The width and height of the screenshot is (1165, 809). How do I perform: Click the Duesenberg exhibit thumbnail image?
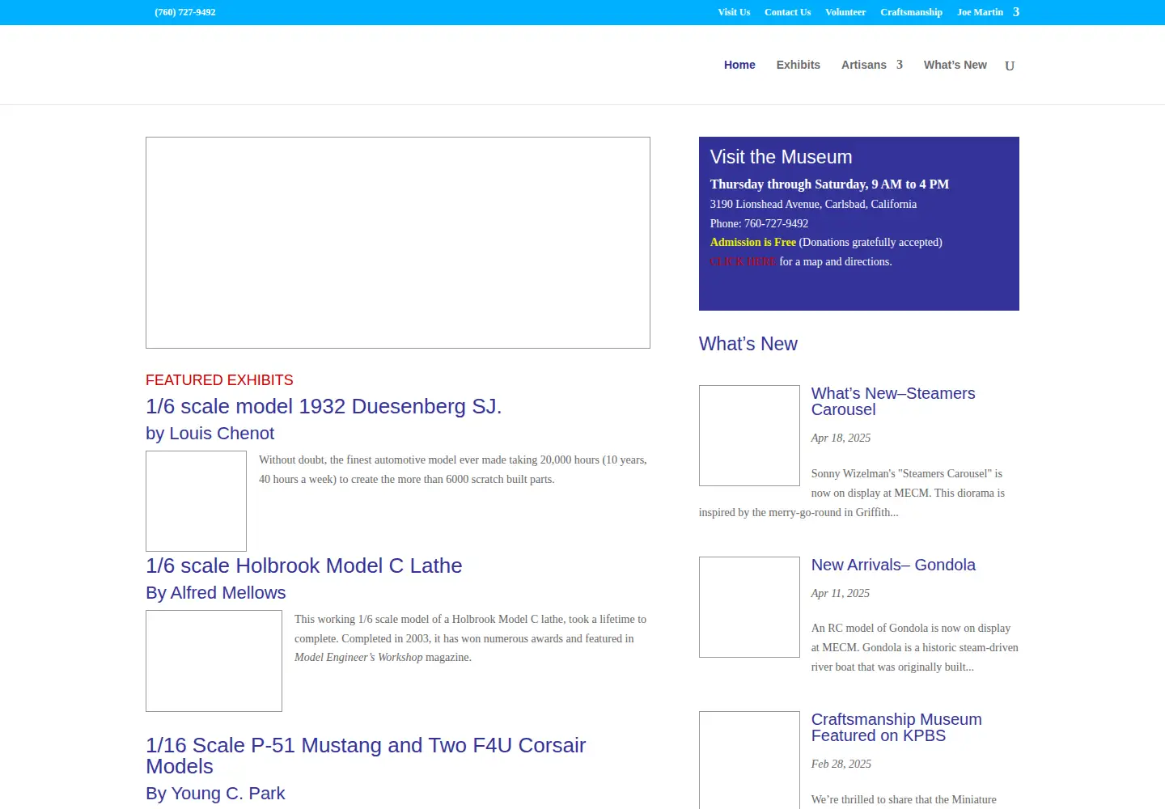(x=196, y=501)
